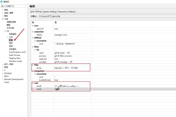Click the git-lfs clean -- %f value
Image resolution: width=176 pixels, height=117 pixels.
pos(62,53)
